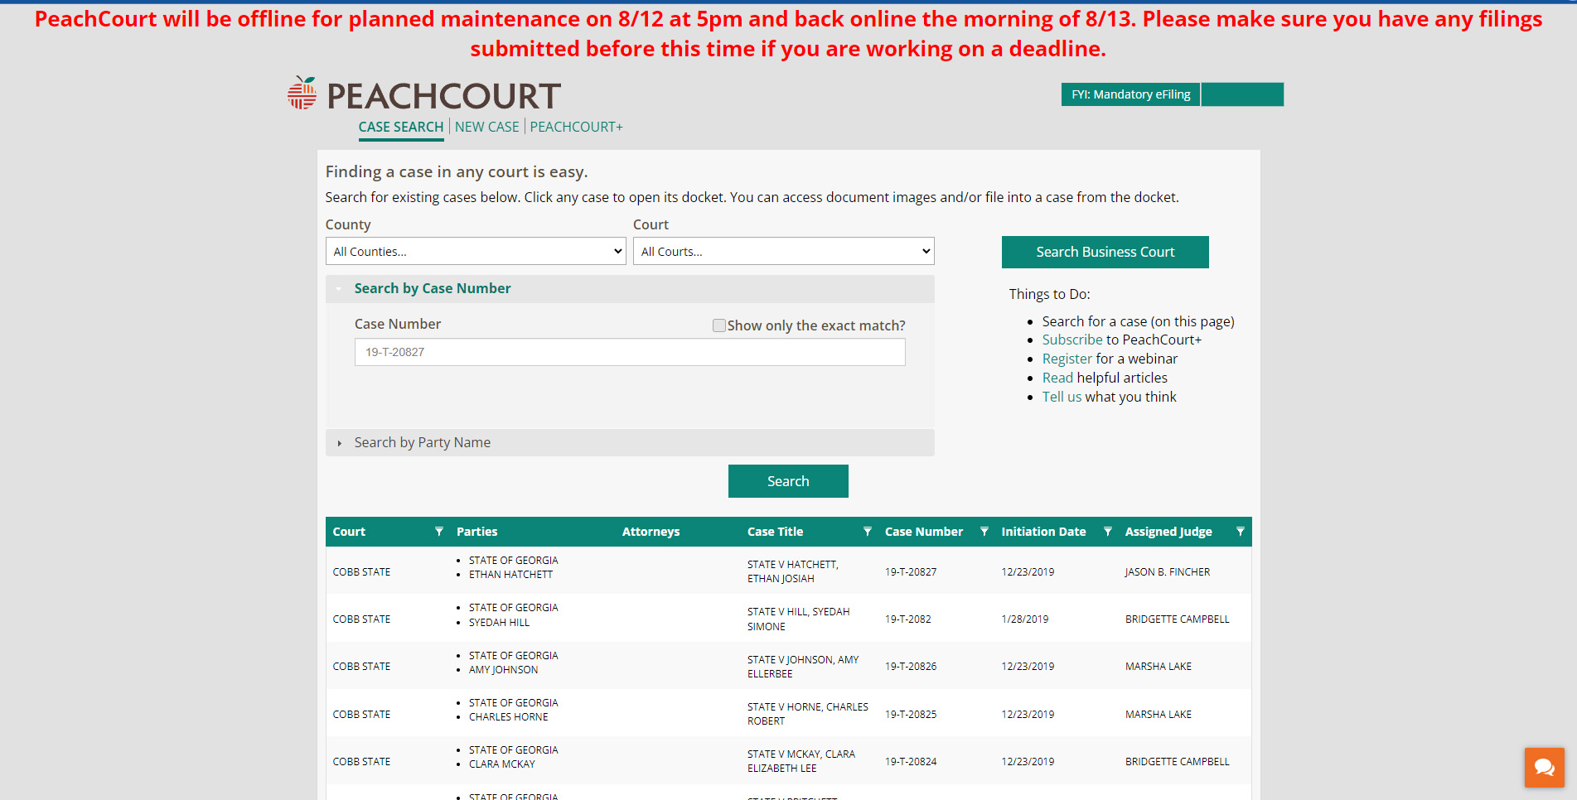Sort by Parties column header
Viewport: 1577px width, 800px height.
coord(477,532)
